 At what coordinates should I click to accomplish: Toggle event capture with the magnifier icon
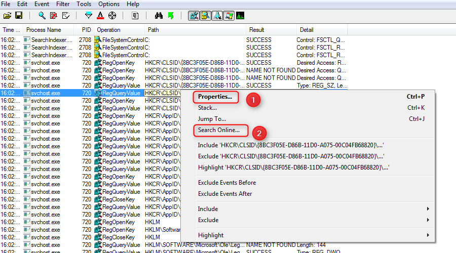pos(42,16)
